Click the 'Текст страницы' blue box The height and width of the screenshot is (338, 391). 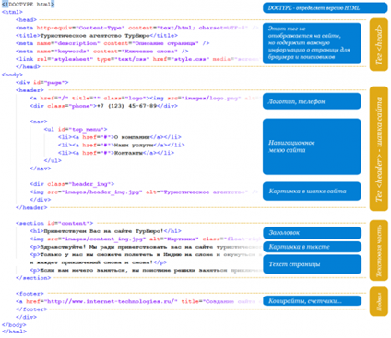click(312, 264)
